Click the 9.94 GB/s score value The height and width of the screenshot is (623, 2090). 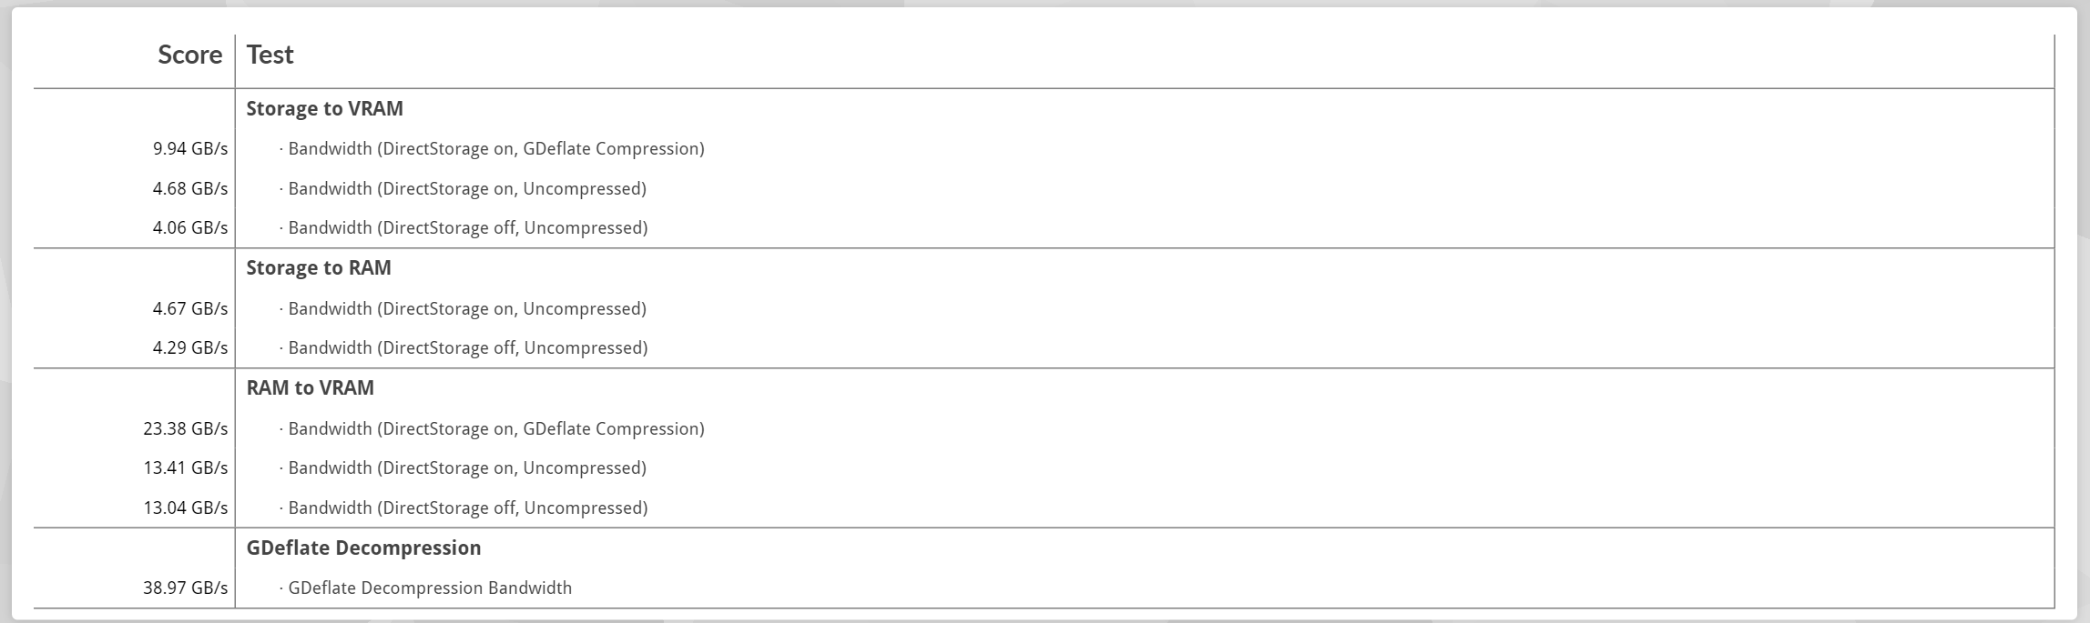190,148
